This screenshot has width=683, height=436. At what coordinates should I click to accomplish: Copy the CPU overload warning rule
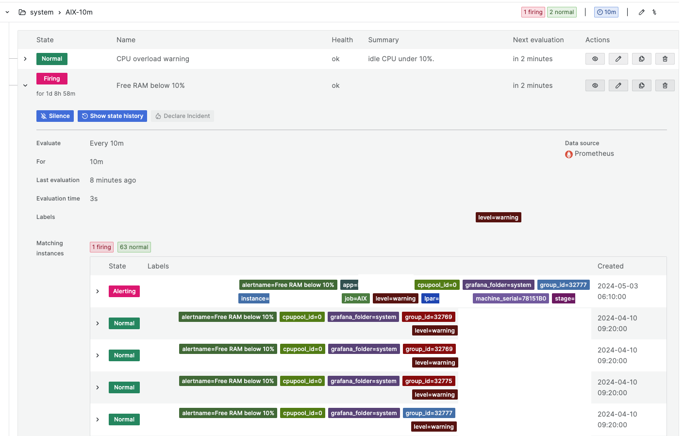click(x=641, y=59)
